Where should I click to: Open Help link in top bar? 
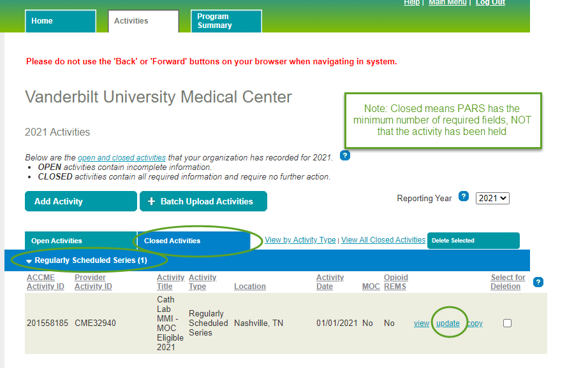[x=411, y=3]
